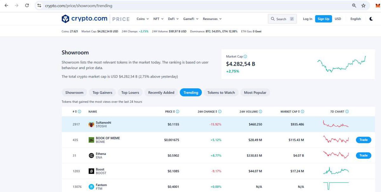Click in the Search input field

pos(283,19)
